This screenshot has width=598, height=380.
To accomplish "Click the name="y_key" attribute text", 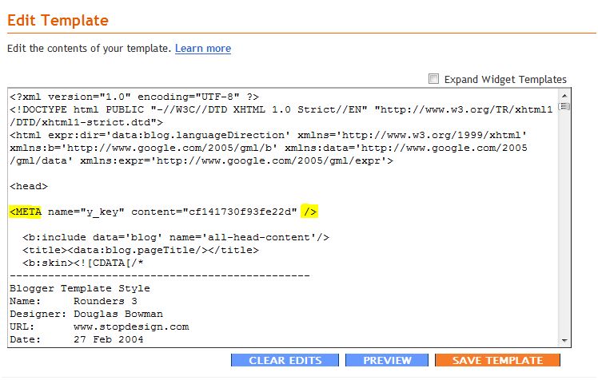I will coord(86,212).
